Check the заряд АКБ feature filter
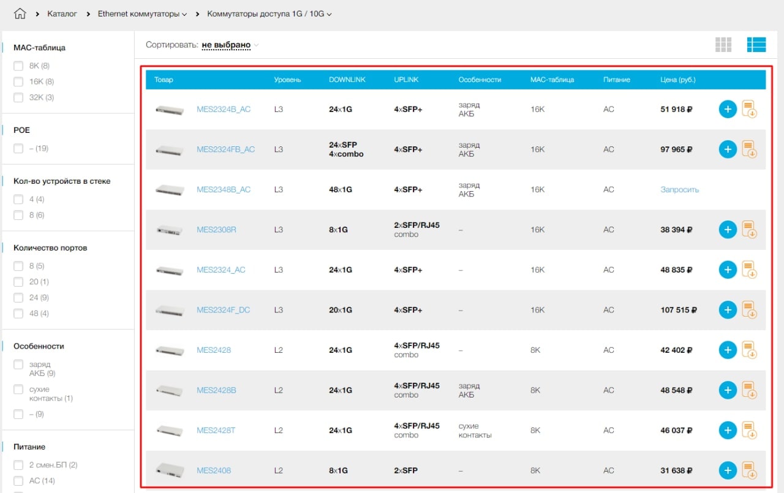Viewport: 784px width, 493px height. coord(18,364)
